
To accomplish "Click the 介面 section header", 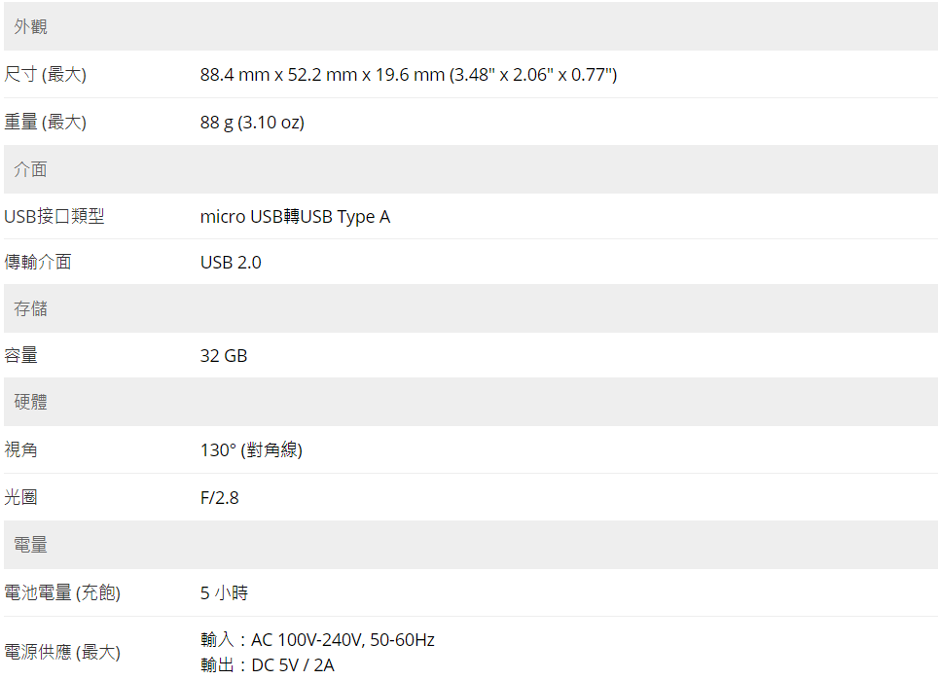I will (x=470, y=169).
